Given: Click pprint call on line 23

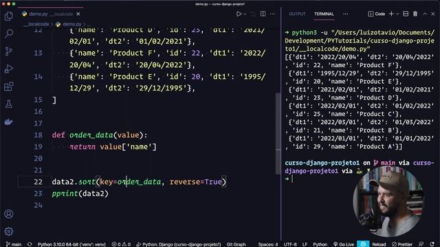Looking at the screenshot, I should 65,193.
